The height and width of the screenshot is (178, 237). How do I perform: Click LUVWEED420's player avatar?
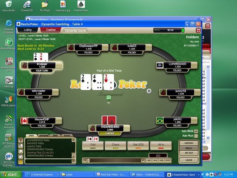pos(160,65)
